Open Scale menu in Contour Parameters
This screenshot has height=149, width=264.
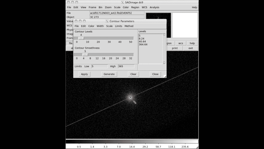110,26
